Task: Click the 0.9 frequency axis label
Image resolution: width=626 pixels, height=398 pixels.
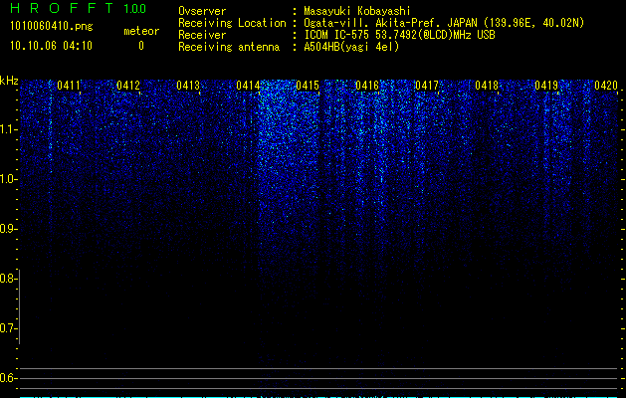Action: tap(8, 229)
